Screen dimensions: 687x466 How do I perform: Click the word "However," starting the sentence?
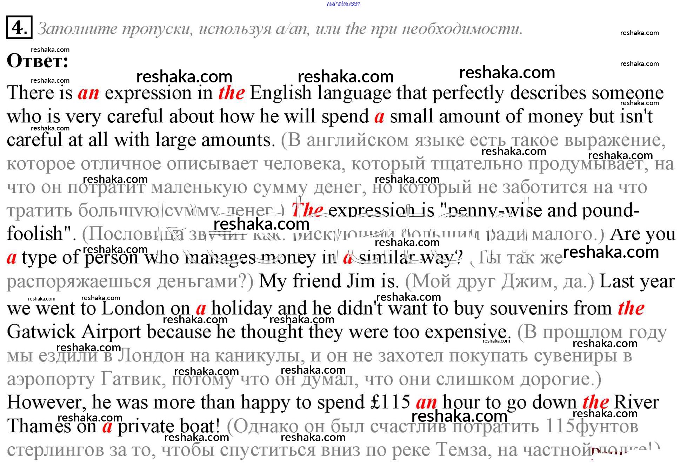[47, 402]
